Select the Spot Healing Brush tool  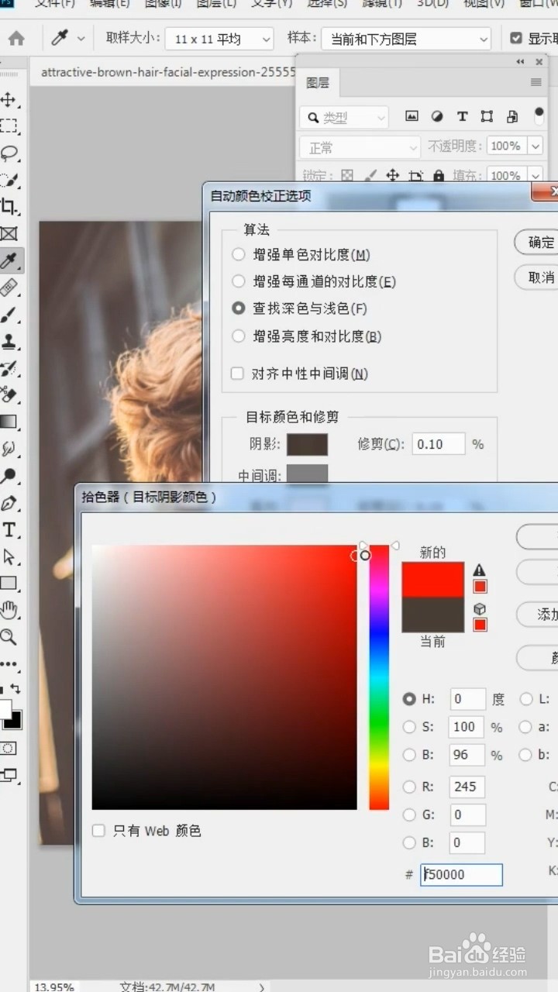9,288
